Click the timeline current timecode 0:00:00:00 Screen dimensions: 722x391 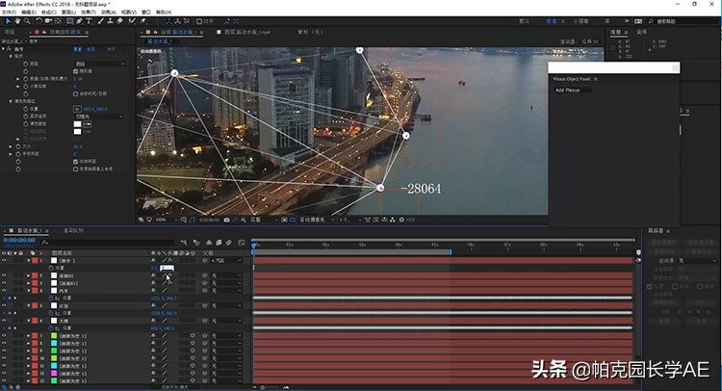coord(19,241)
